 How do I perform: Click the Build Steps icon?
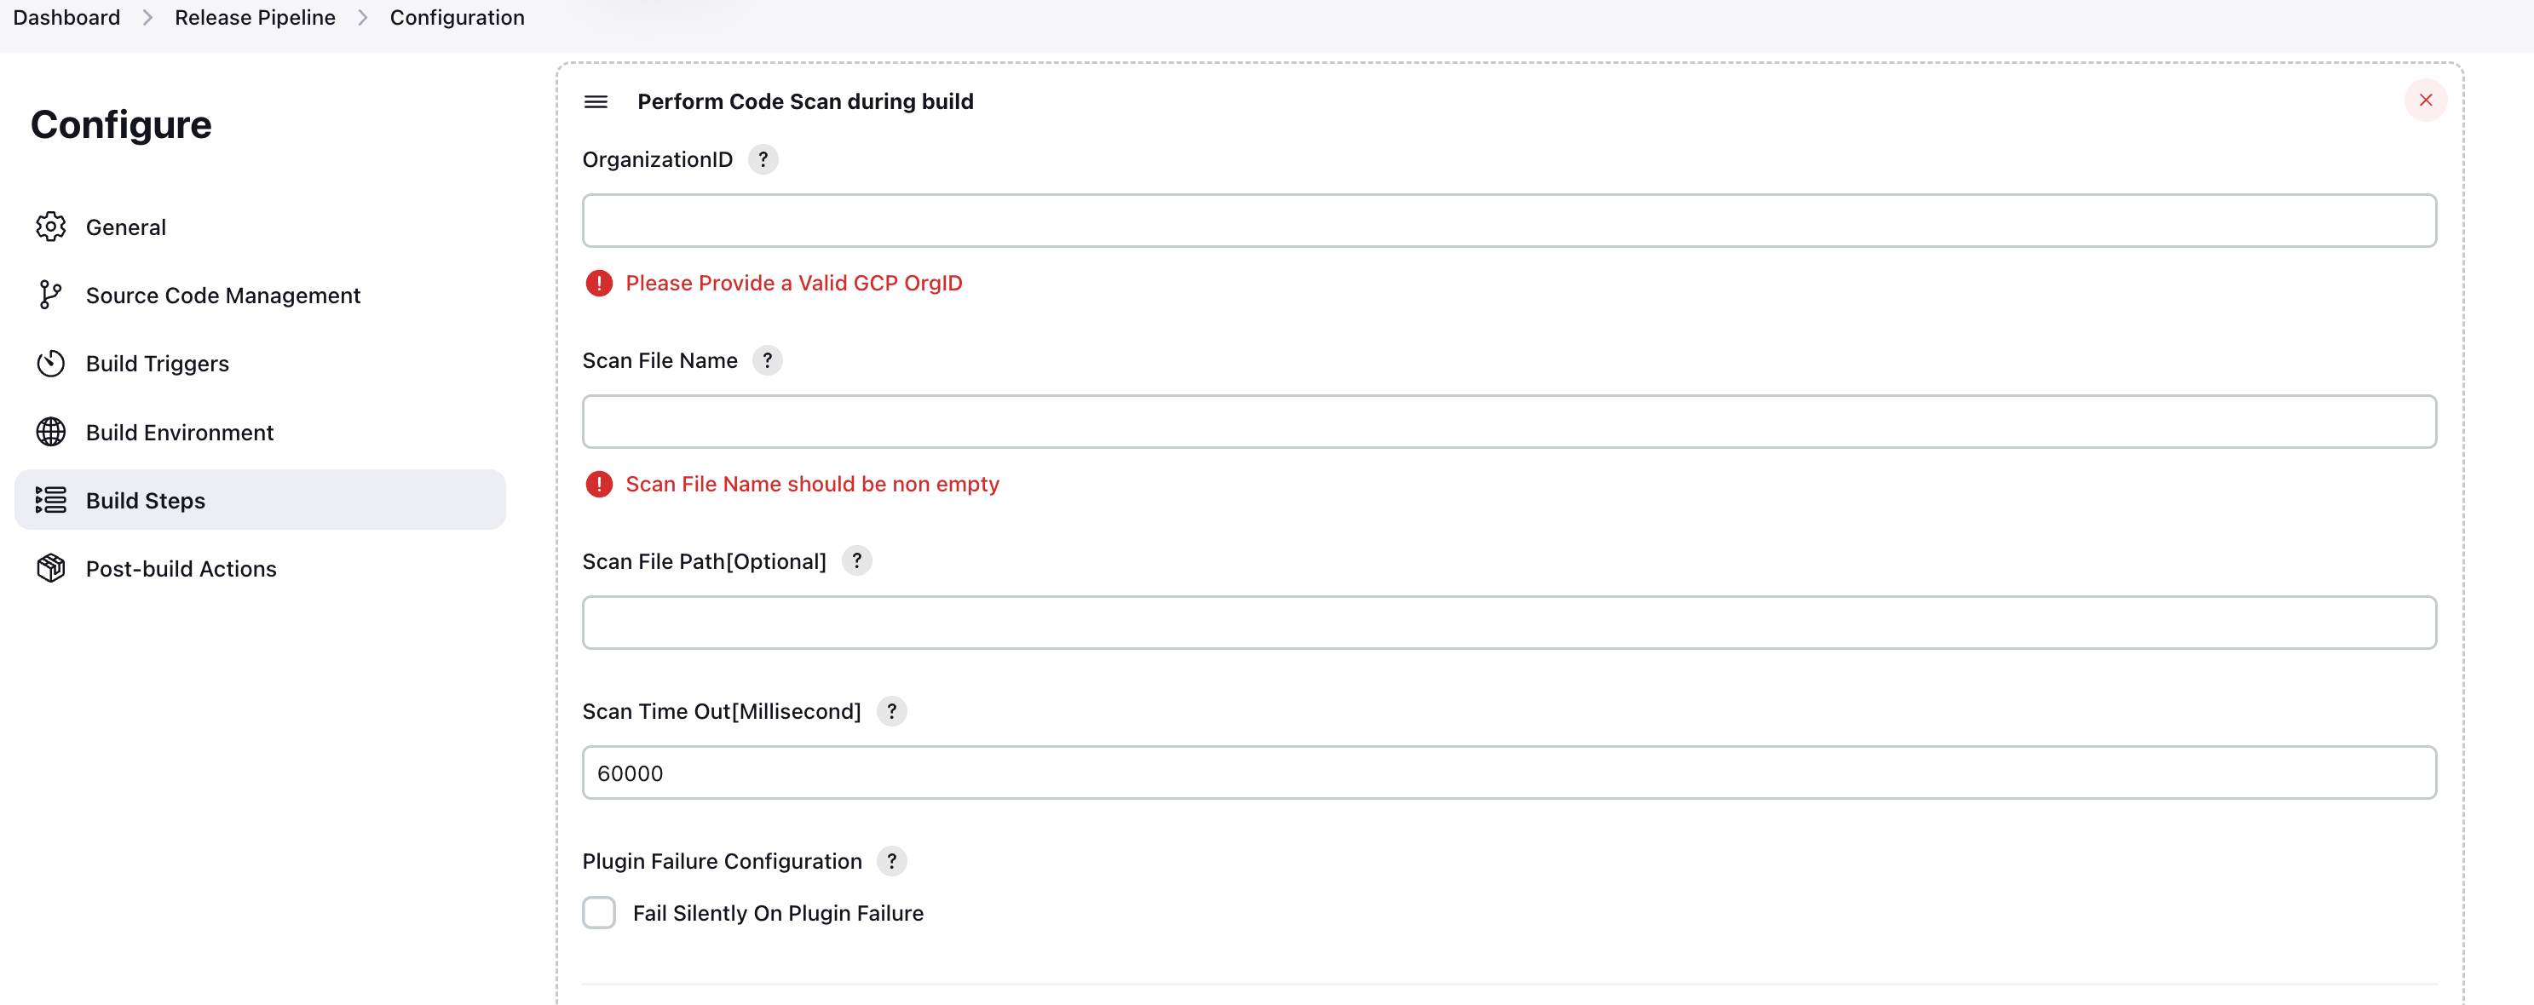click(50, 499)
